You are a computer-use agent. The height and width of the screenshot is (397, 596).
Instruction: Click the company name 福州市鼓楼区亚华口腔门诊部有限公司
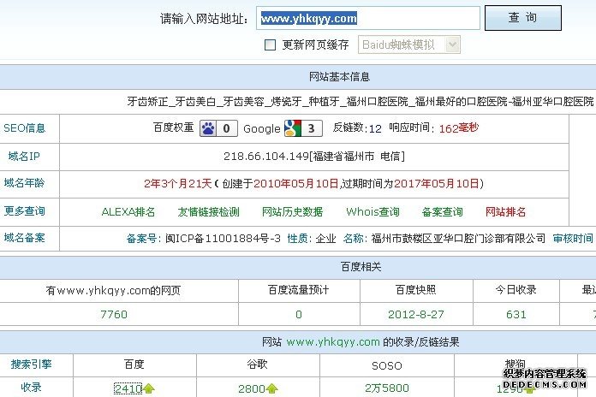(458, 239)
